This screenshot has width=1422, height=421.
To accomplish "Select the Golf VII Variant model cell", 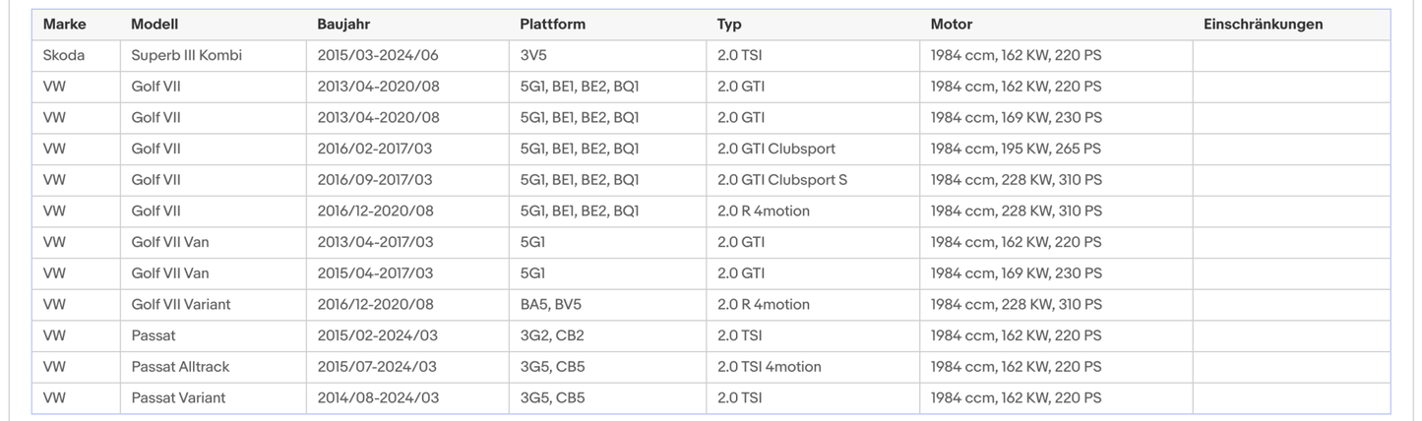I will tap(181, 305).
